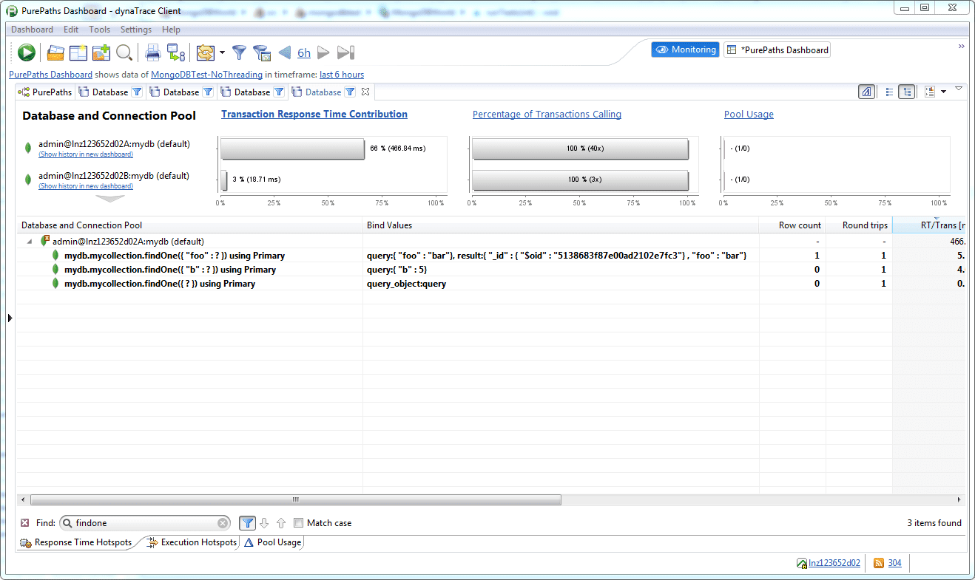
Task: Click the 66 % (466.84 ms) bar
Action: coord(293,148)
